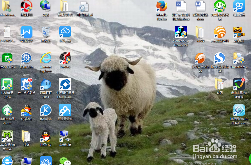This screenshot has height=165, width=251.
Task: Open the 新建文件夹 folder
Action: coord(65,7)
